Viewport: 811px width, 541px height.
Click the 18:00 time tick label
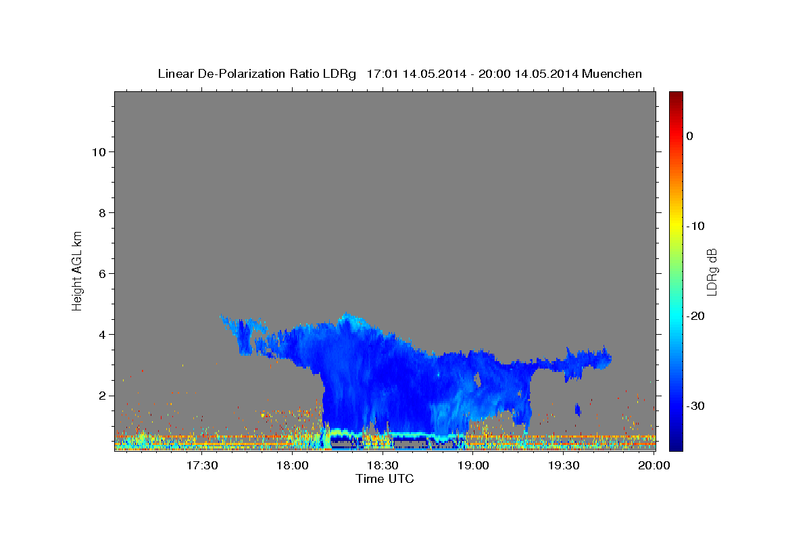click(x=293, y=467)
